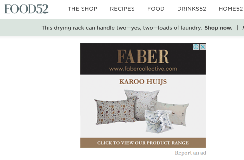Open the ad info (AdChoices) icon
The image size is (244, 160).
(x=196, y=47)
